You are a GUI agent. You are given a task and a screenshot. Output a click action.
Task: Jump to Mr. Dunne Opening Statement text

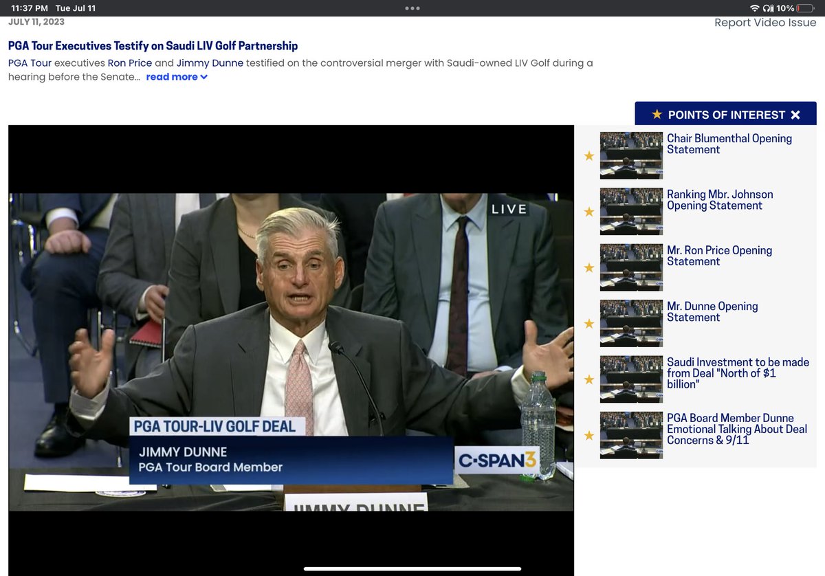712,311
